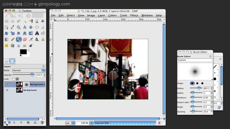This screenshot has height=129, width=230.
Task: Open the Layers panel configuration menu
Action: (43, 66)
